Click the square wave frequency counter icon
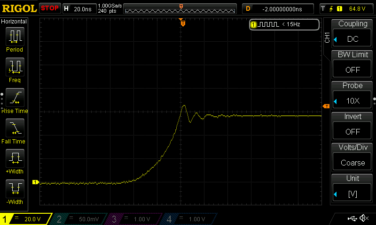The width and height of the screenshot is (376, 225). [268, 24]
